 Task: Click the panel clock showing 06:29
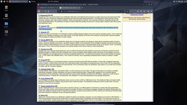click(183, 1)
